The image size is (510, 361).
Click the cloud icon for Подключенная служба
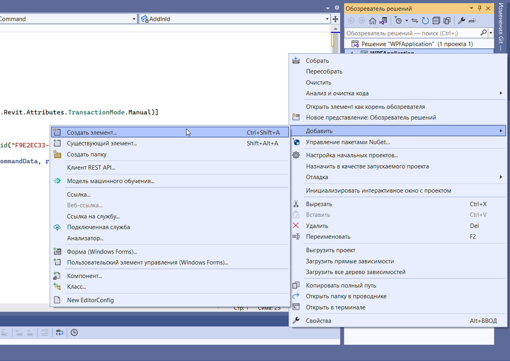(x=57, y=227)
